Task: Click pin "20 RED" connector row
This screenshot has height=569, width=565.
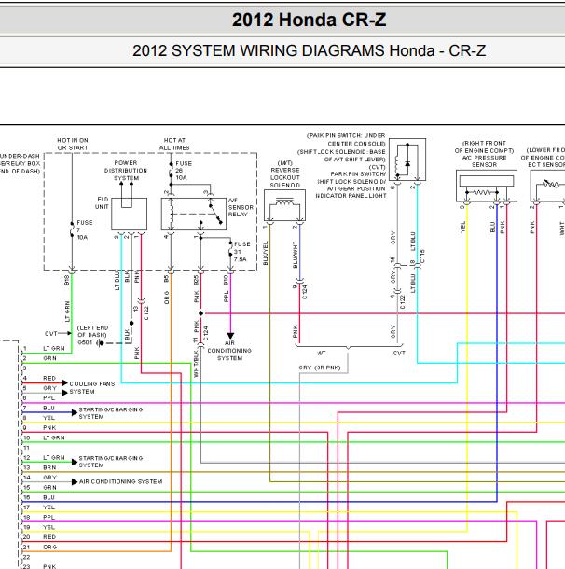Action: pyautogui.click(x=39, y=537)
